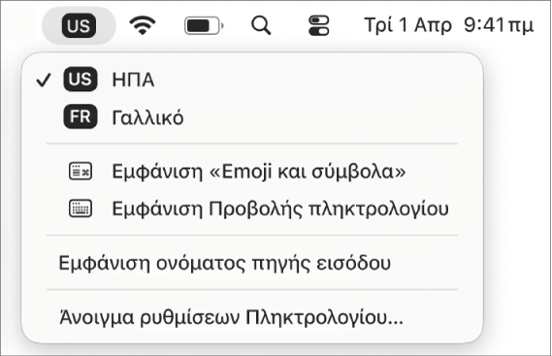
Task: Click the FR badge beside Γαλλικό
Action: 81,116
